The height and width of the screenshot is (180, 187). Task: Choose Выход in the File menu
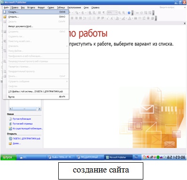tap(36, 97)
